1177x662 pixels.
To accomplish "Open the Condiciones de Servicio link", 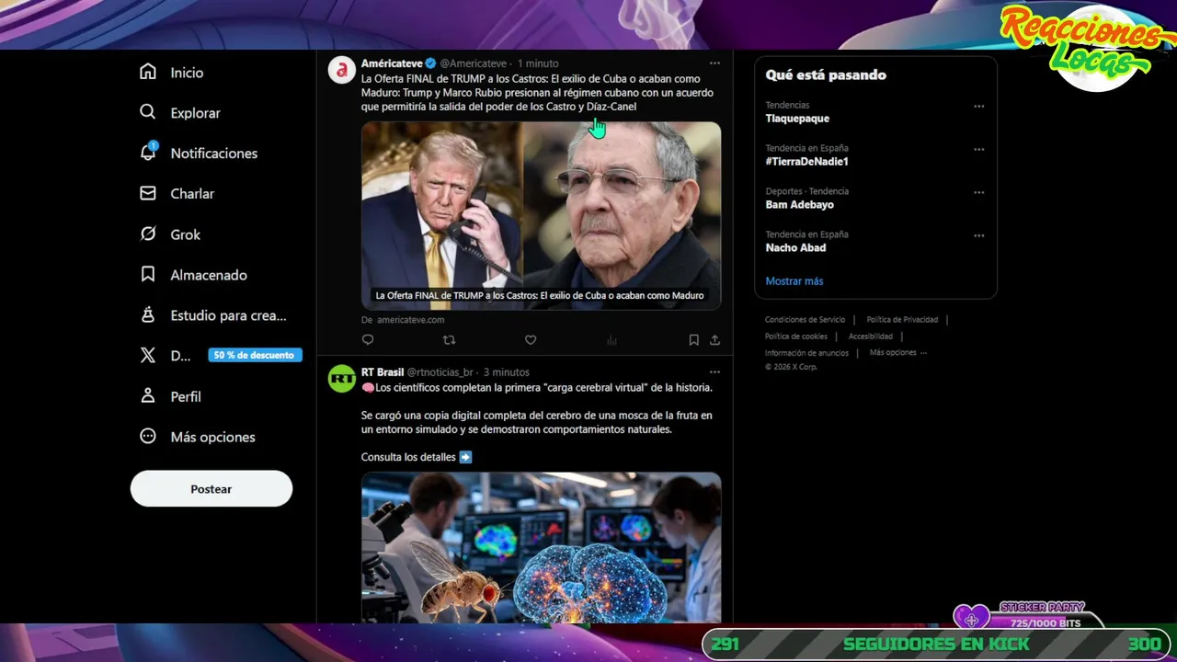I will (x=805, y=320).
